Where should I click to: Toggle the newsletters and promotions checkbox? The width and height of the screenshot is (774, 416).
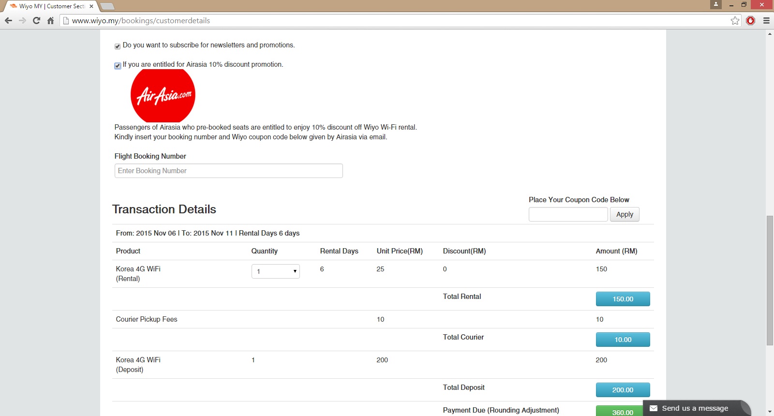[118, 46]
